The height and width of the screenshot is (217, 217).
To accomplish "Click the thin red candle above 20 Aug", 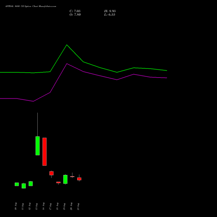I will tap(72, 177).
